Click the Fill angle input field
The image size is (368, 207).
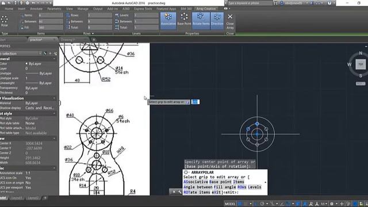[x=51, y=28]
